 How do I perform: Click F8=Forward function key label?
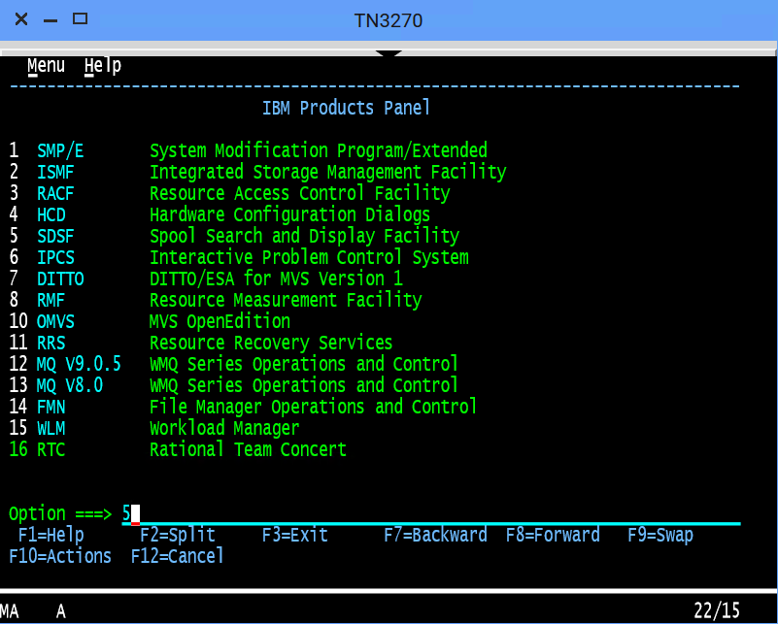click(553, 536)
